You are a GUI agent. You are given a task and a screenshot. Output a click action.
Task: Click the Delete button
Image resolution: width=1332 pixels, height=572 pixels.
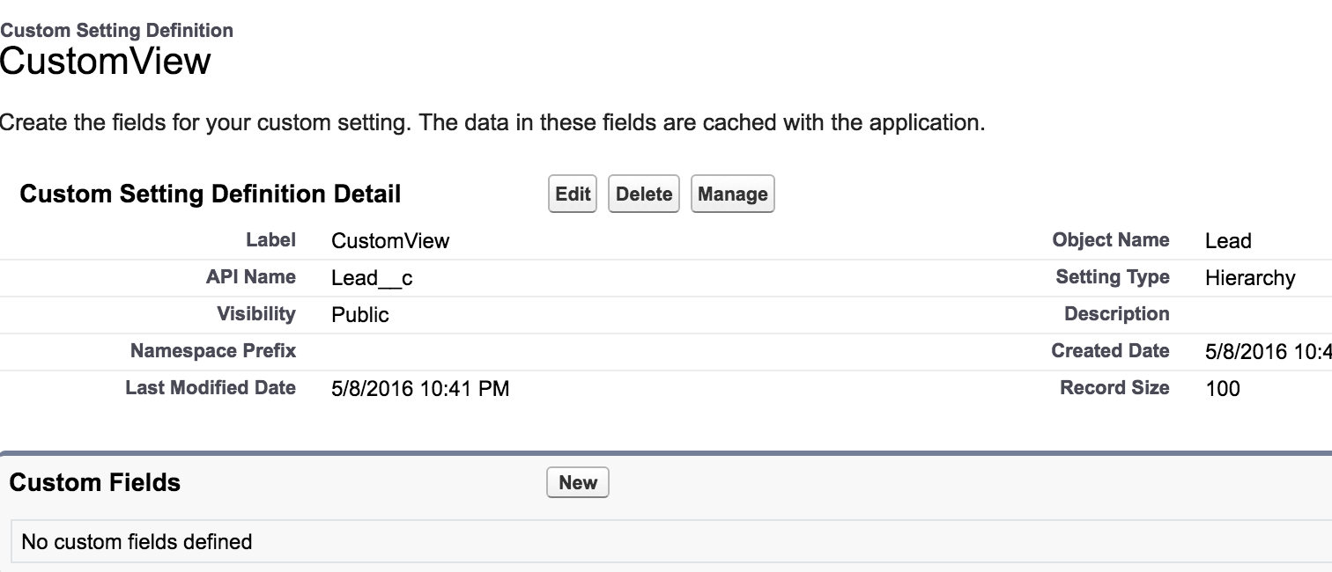[644, 194]
